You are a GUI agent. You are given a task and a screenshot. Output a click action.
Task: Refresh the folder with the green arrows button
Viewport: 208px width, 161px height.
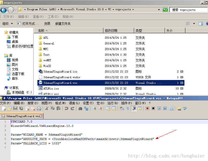point(165,10)
